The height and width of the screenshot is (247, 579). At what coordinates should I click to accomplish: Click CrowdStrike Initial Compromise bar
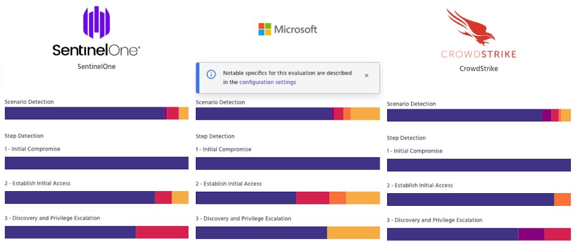tap(479, 165)
